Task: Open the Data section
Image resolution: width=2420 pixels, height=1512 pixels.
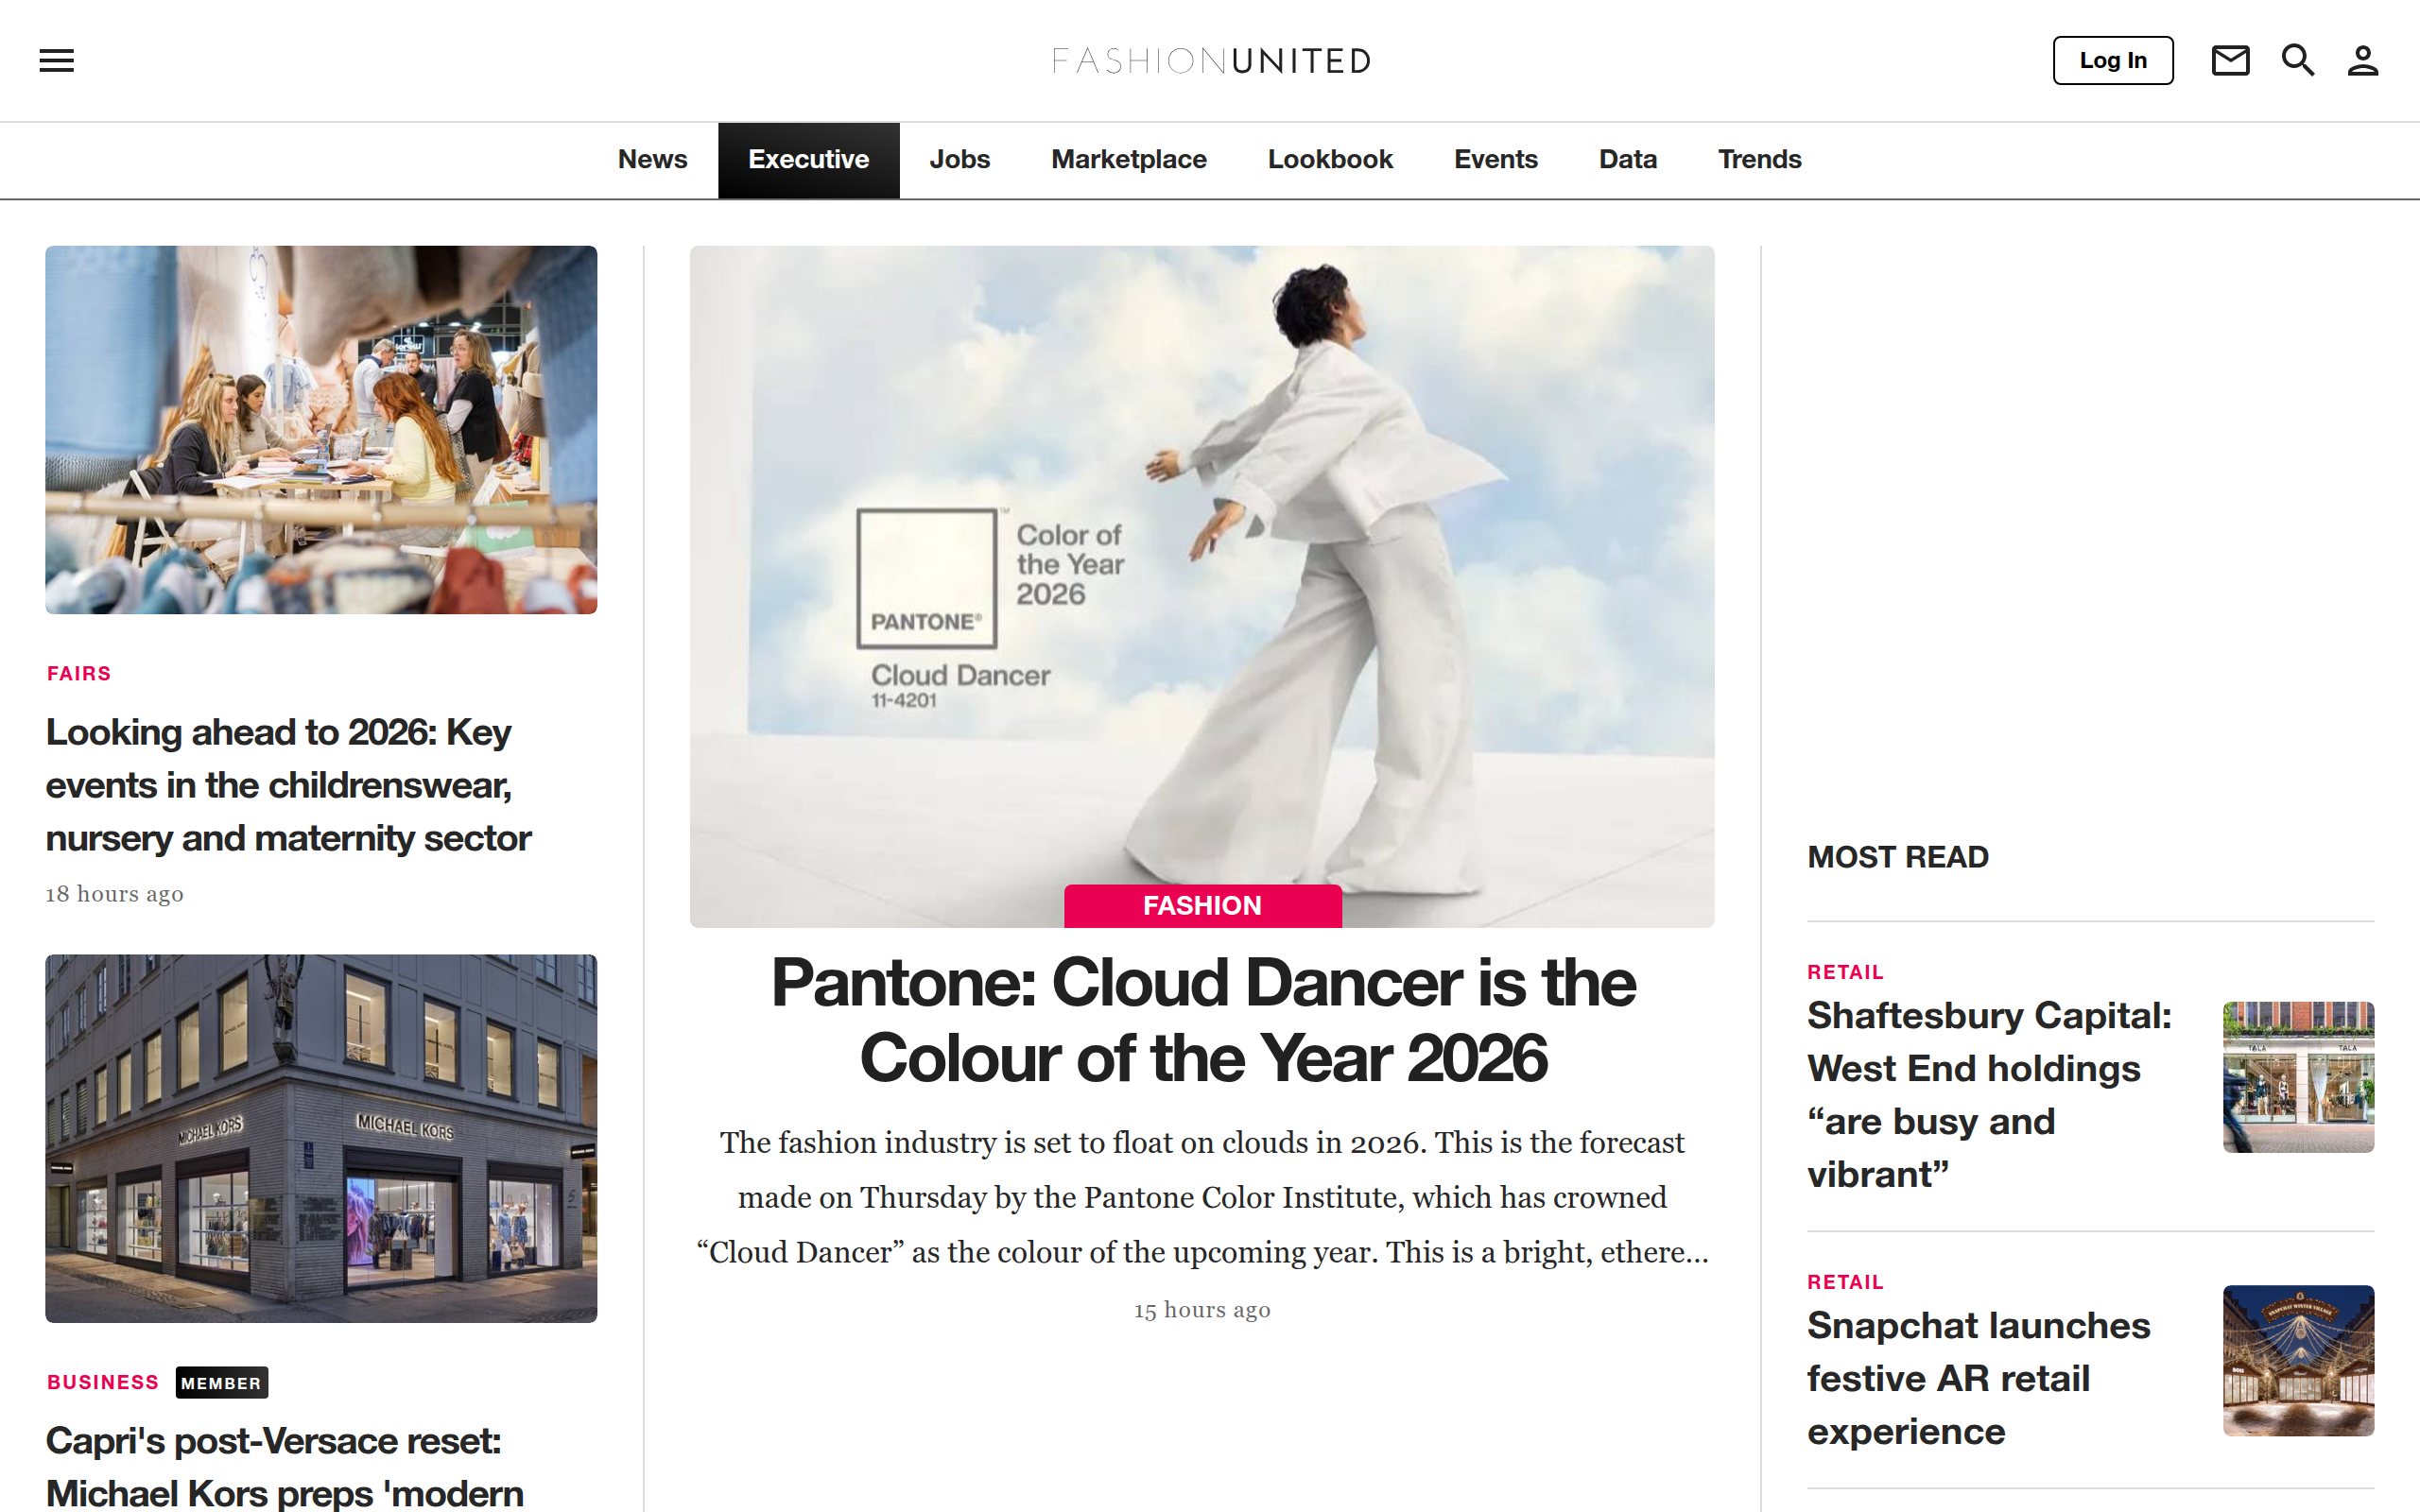Action: click(1627, 159)
